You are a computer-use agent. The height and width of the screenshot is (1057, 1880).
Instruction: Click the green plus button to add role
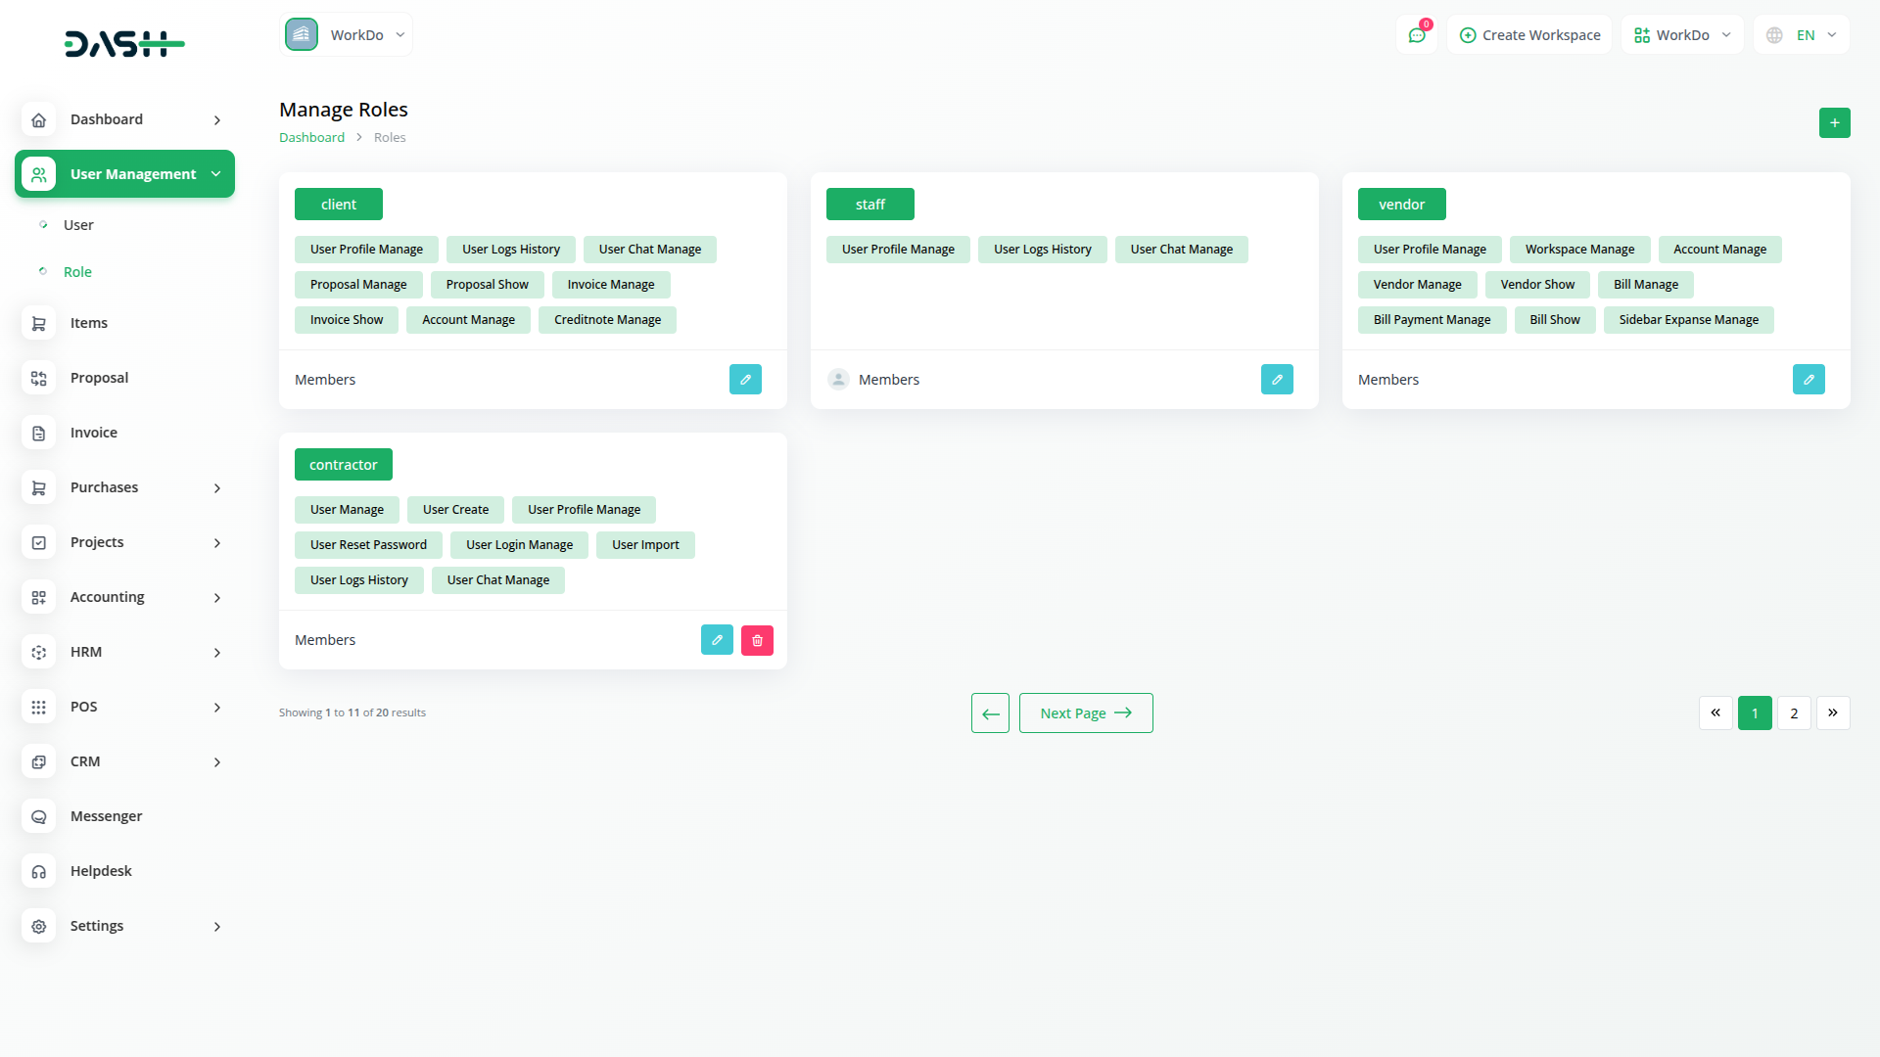(x=1834, y=123)
